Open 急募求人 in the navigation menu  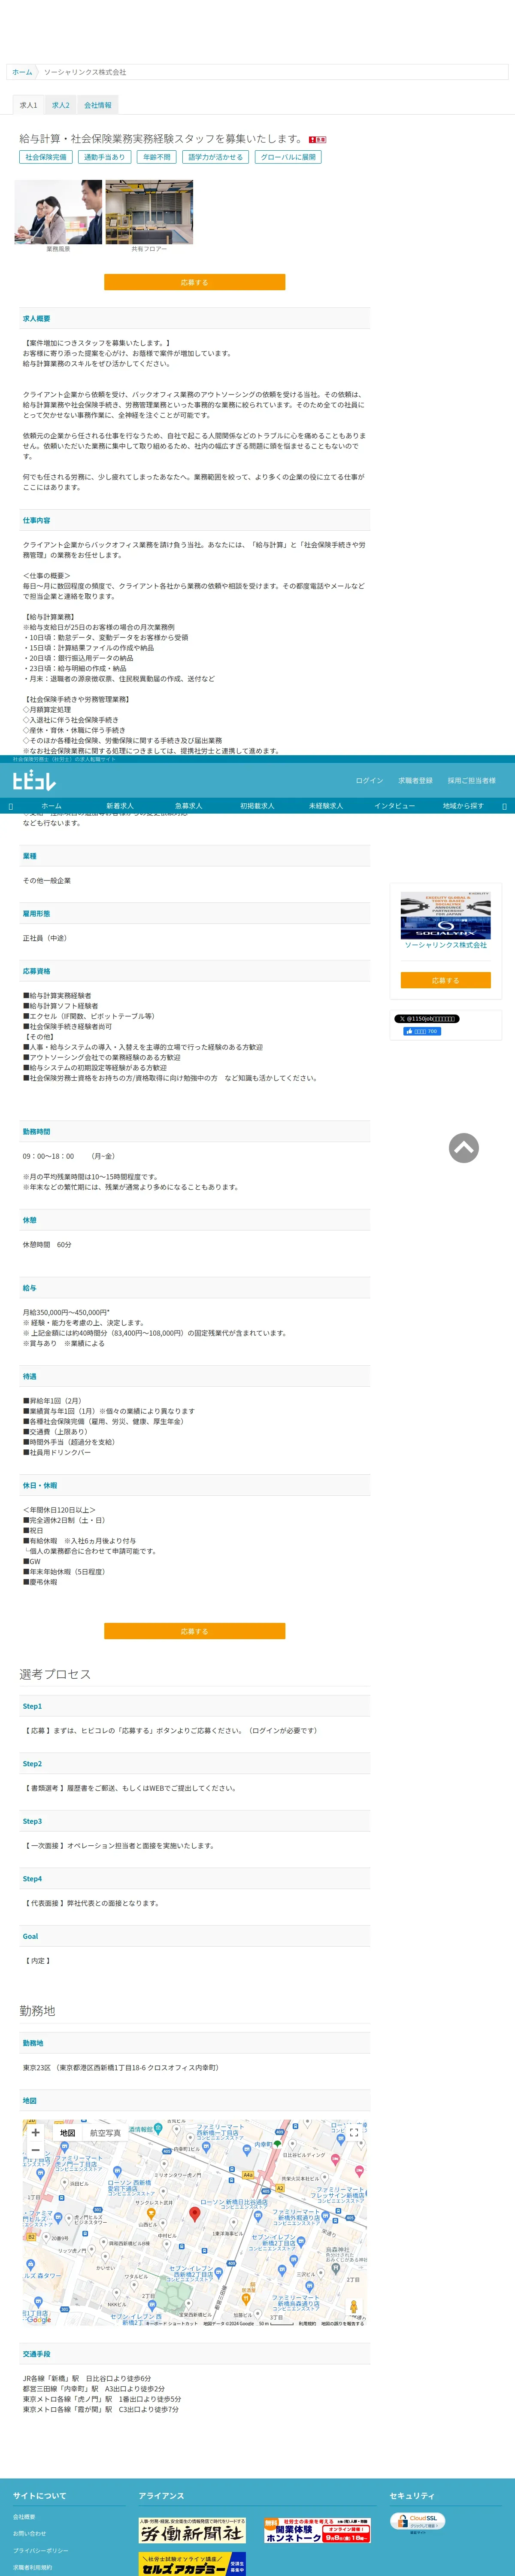(188, 806)
